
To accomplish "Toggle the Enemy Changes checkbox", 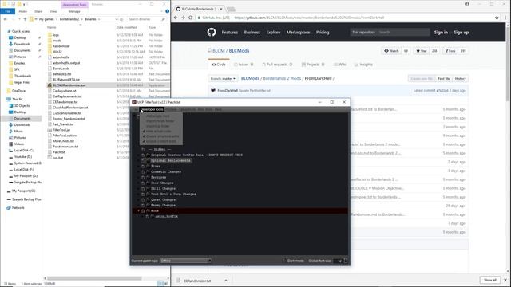I will [x=143, y=206].
